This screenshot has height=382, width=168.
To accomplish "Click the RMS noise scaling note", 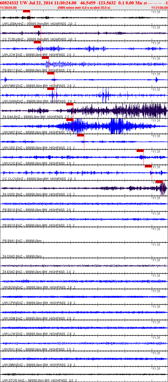I will click(x=84, y=7).
